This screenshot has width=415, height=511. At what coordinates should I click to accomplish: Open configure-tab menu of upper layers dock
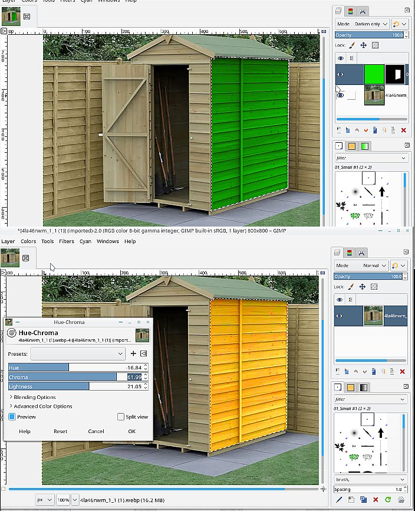407,10
